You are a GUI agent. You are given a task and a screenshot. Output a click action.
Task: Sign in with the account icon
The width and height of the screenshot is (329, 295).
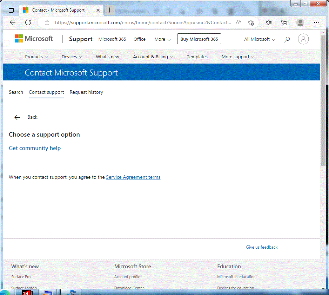pos(303,39)
